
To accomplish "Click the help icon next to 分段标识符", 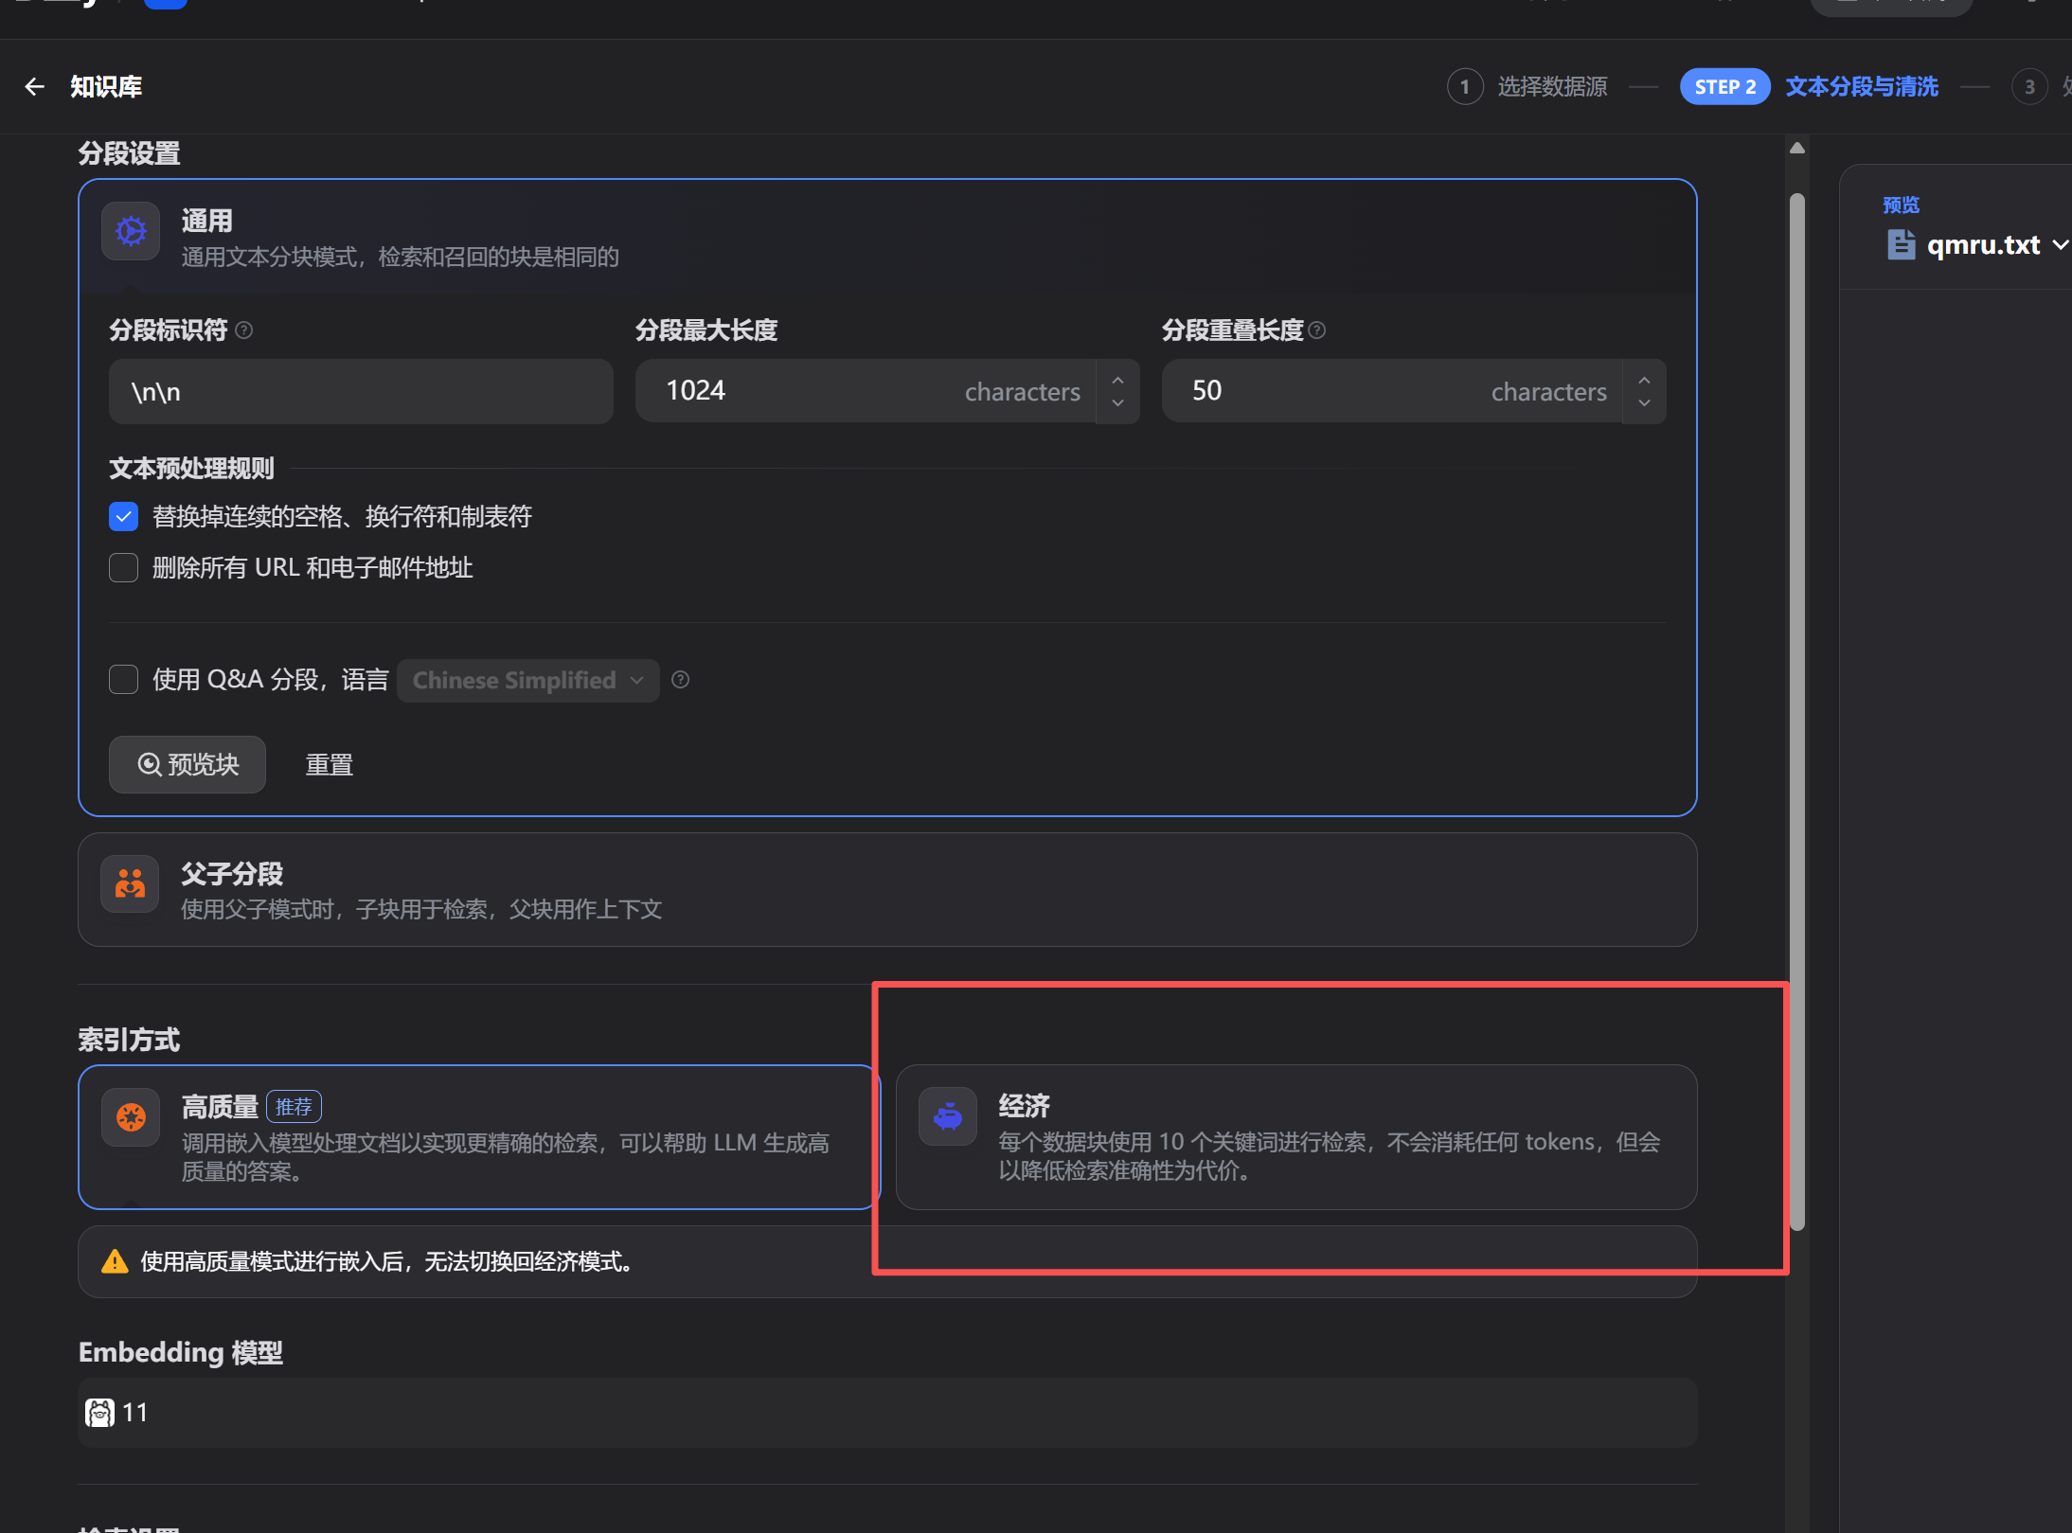I will coord(244,330).
